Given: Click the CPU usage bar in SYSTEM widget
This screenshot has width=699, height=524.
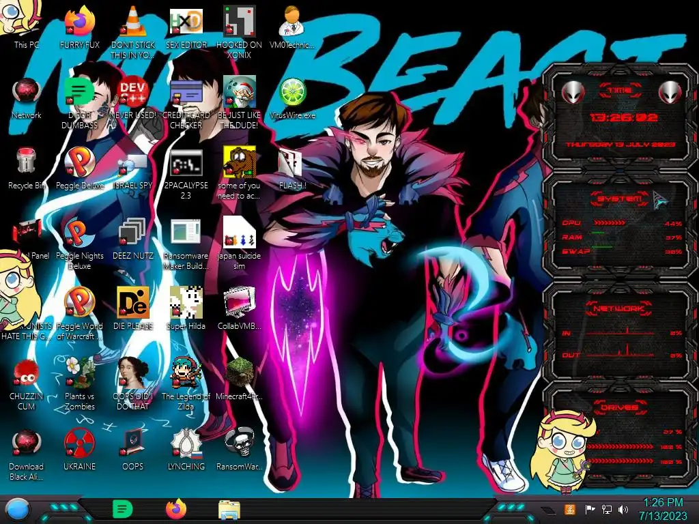Looking at the screenshot, I should [610, 222].
